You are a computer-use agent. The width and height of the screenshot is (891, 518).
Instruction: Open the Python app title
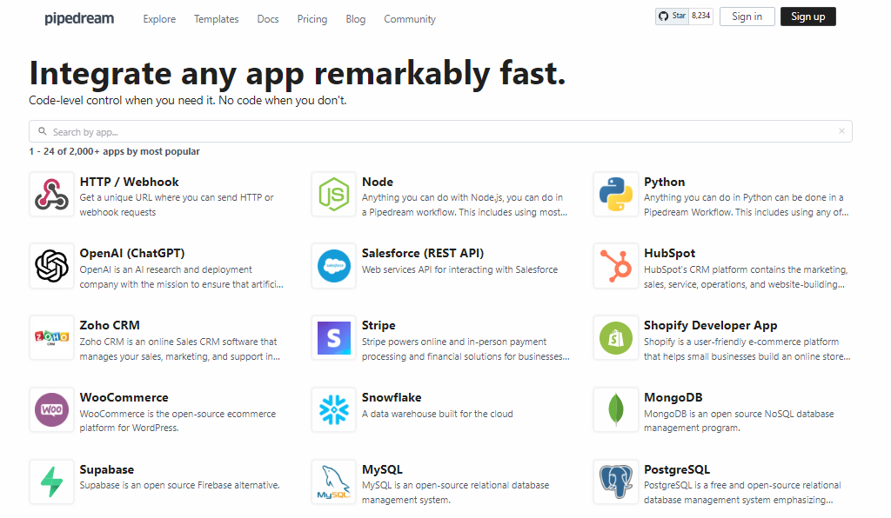pos(664,182)
